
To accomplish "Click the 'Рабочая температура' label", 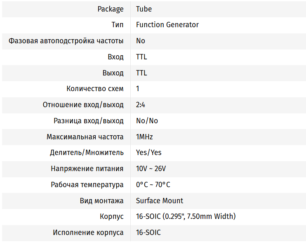I will [x=87, y=185].
